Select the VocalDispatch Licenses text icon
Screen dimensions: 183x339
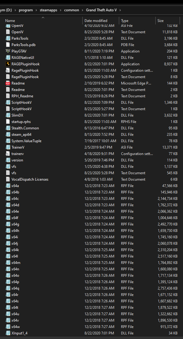coord(8,179)
